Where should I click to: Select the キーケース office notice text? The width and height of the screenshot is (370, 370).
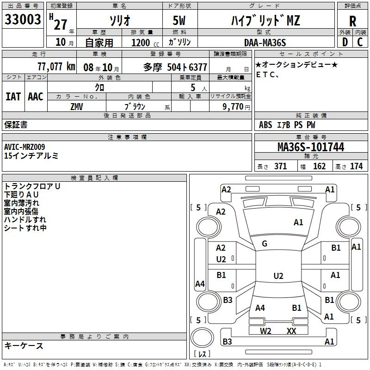click(24, 346)
